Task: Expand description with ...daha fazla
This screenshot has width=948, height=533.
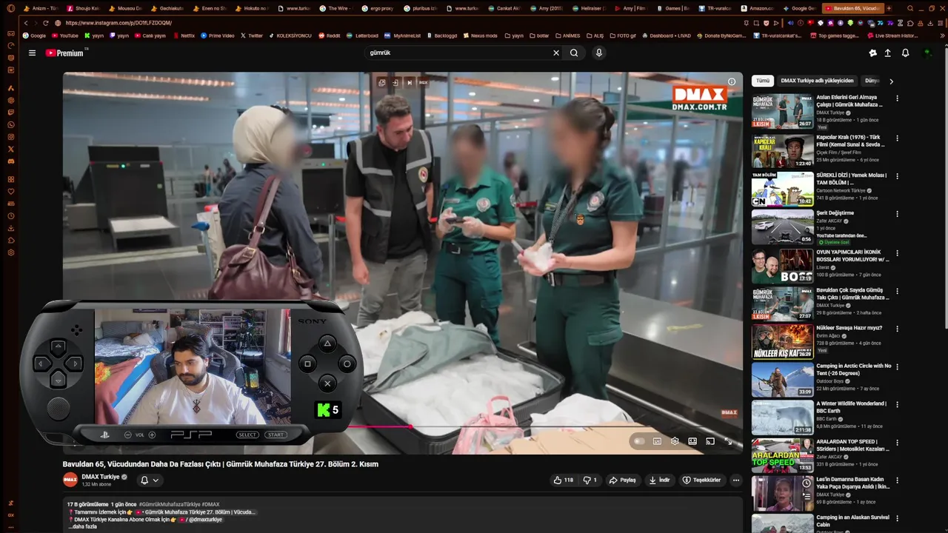Action: pyautogui.click(x=82, y=526)
